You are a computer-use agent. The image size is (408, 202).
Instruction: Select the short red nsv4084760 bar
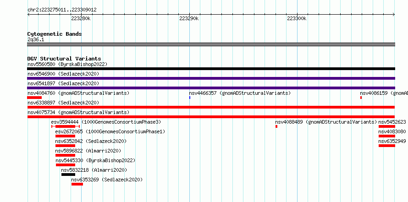[x=34, y=98]
